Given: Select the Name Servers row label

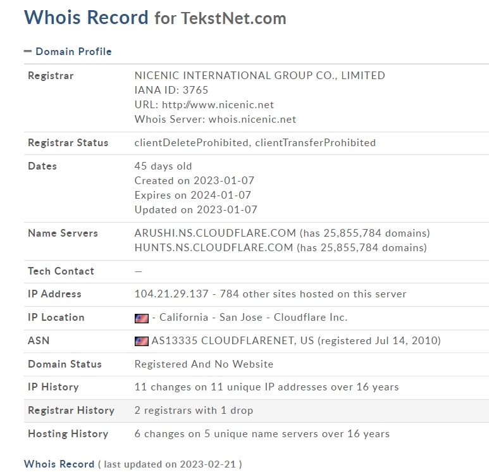Looking at the screenshot, I should pos(63,233).
